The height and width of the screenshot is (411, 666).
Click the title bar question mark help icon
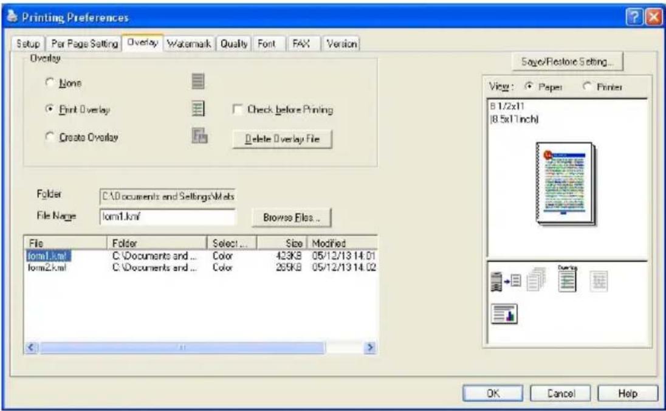coord(634,18)
